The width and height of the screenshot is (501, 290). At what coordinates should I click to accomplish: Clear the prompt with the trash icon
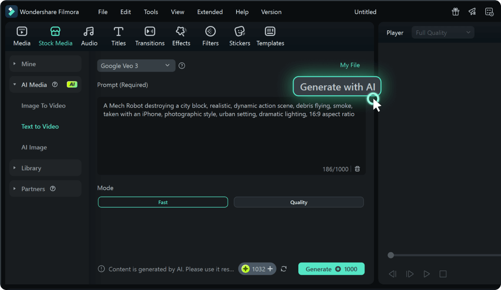(x=357, y=169)
